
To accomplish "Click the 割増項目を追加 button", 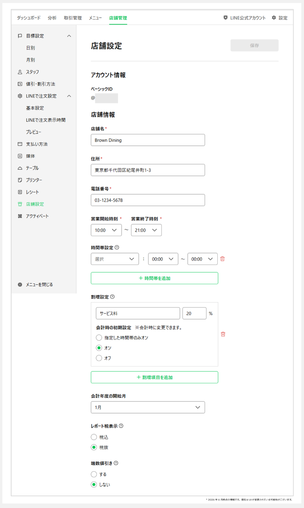I will tap(155, 377).
